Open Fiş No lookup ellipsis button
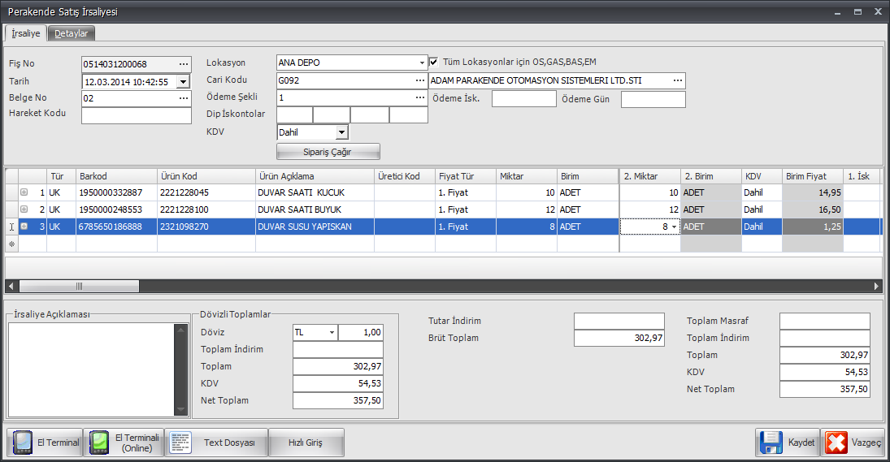The height and width of the screenshot is (462, 890). point(184,64)
